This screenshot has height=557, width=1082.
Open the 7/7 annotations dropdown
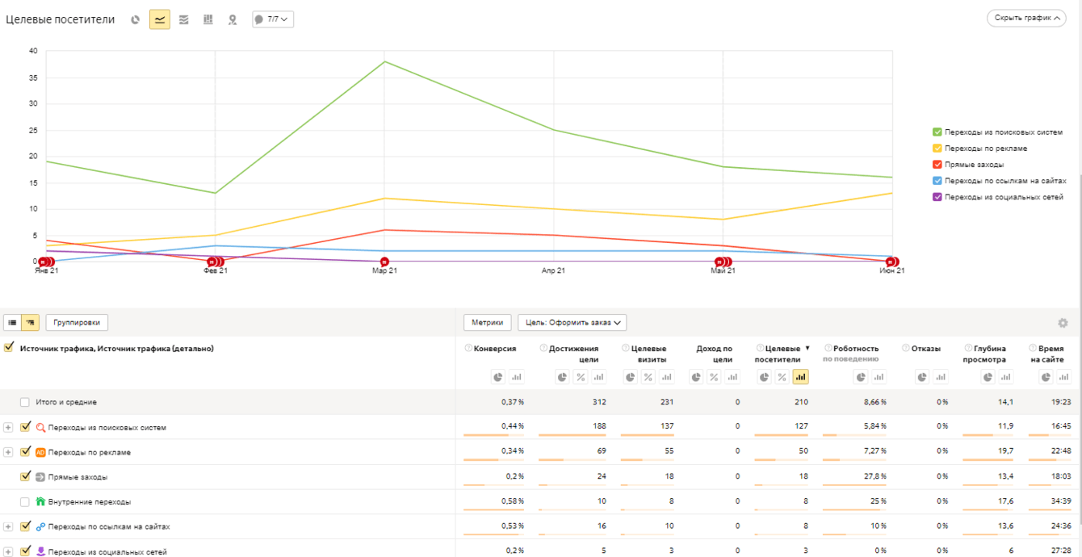coord(273,19)
